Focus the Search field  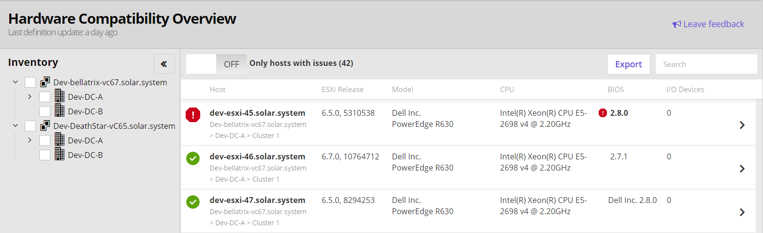pyautogui.click(x=706, y=64)
